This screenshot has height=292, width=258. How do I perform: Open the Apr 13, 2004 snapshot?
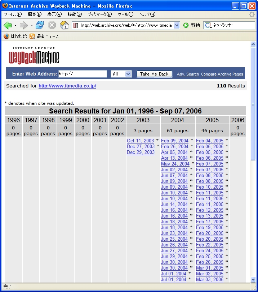pyautogui.click(x=174, y=158)
